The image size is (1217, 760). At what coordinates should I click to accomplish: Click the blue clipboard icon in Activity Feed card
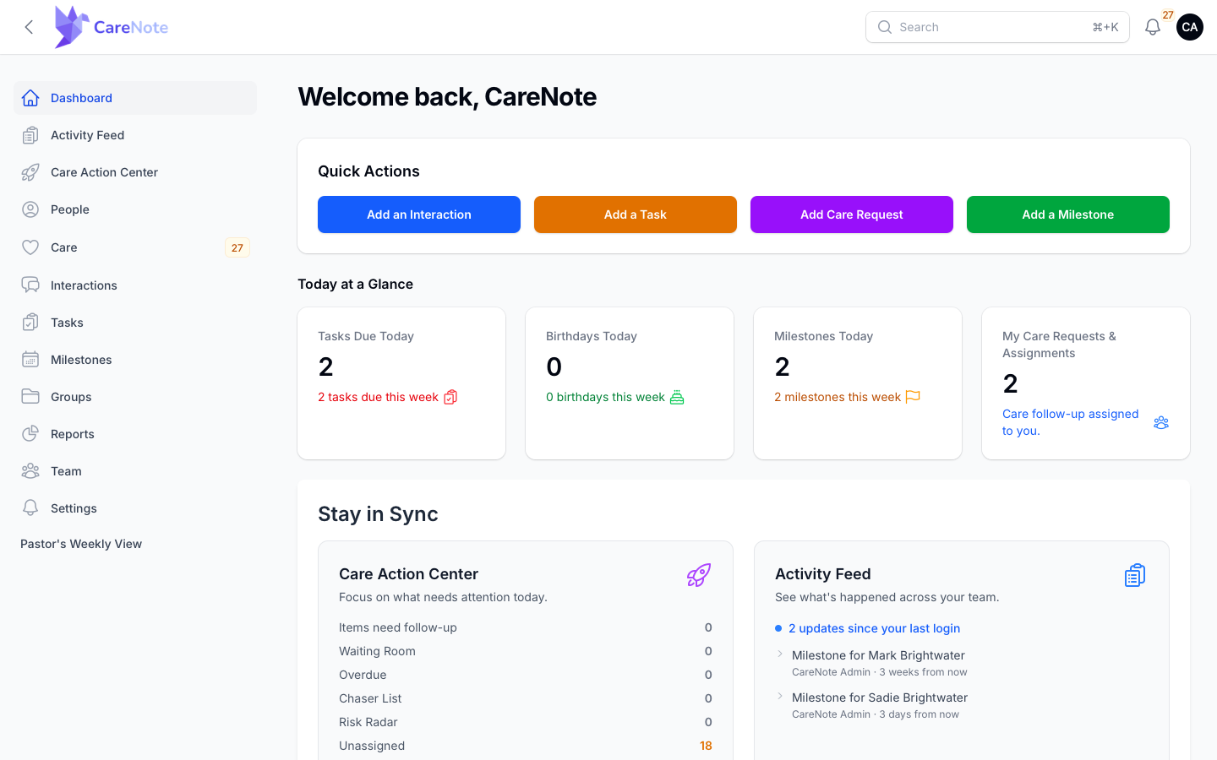click(1135, 575)
